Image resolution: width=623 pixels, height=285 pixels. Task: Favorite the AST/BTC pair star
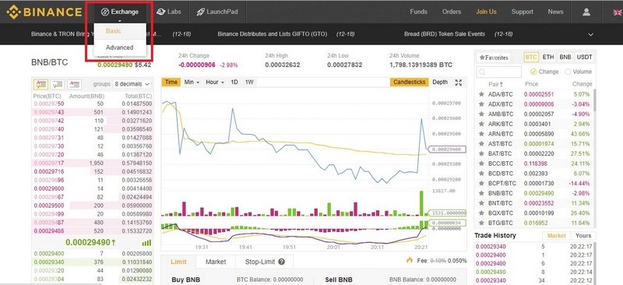481,143
